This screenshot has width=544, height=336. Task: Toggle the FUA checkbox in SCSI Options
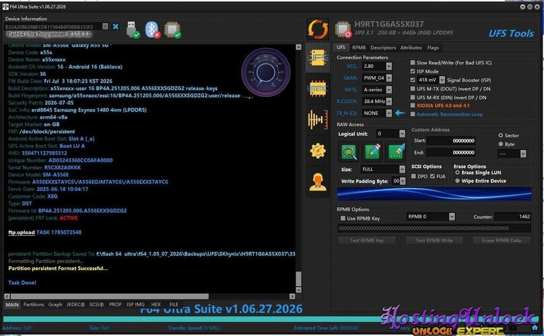click(x=432, y=176)
